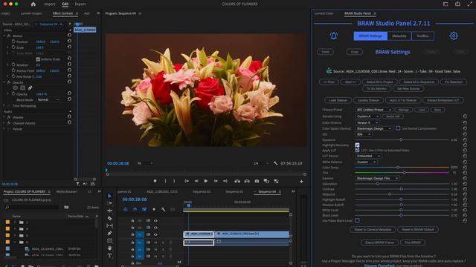Screen dimensions: 476x267
Task: Toggle visibility eye of selected video track
Action: 155,234
